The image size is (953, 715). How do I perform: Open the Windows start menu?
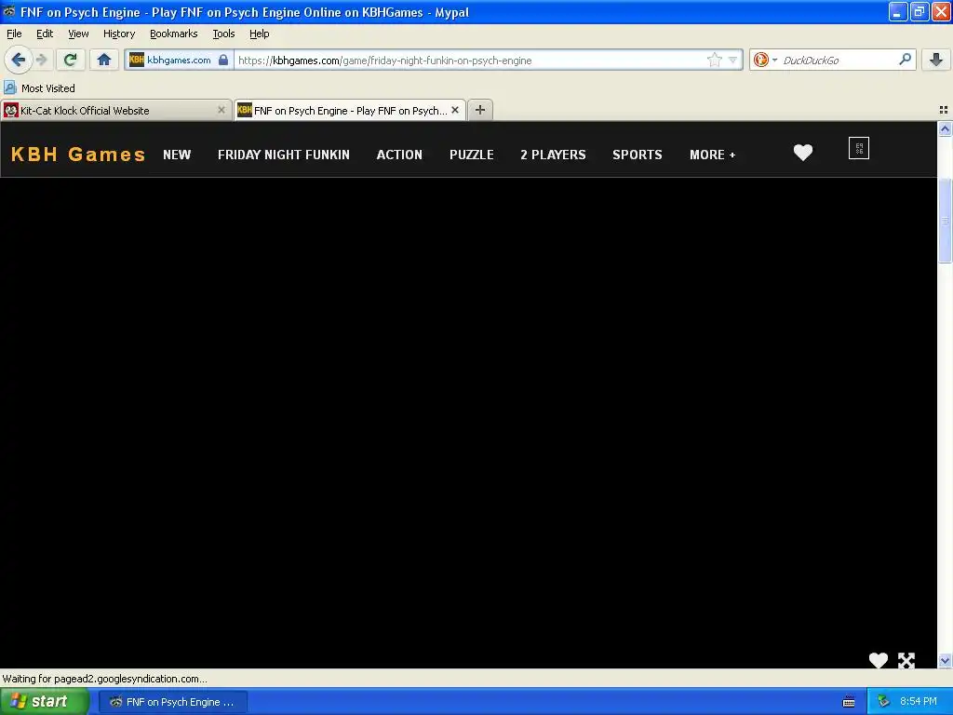(x=45, y=702)
